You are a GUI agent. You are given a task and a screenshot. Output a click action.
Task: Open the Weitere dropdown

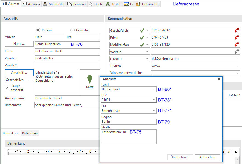coord(147,52)
